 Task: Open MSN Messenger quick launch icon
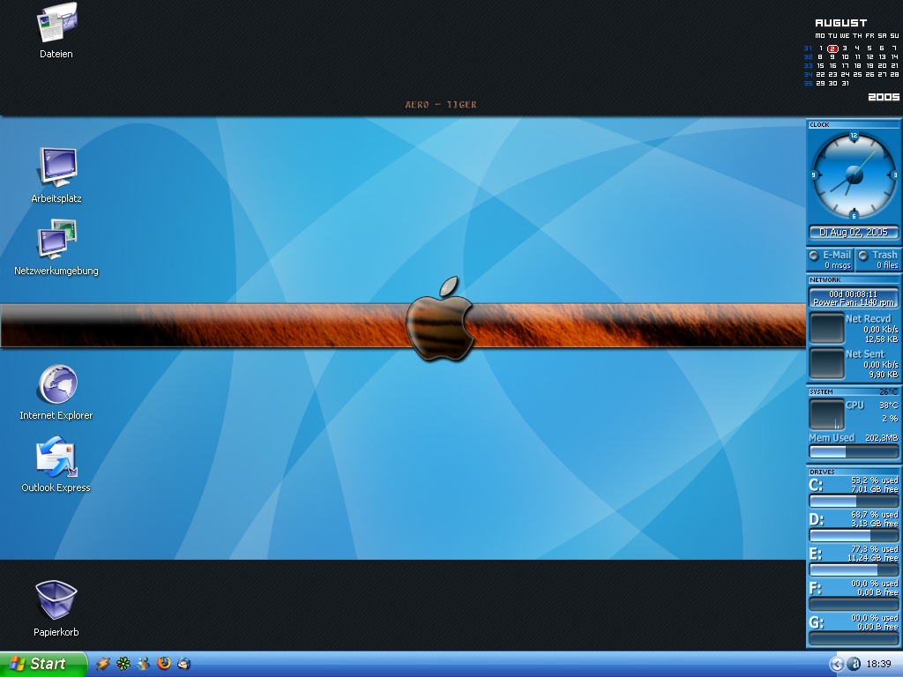coord(144,664)
